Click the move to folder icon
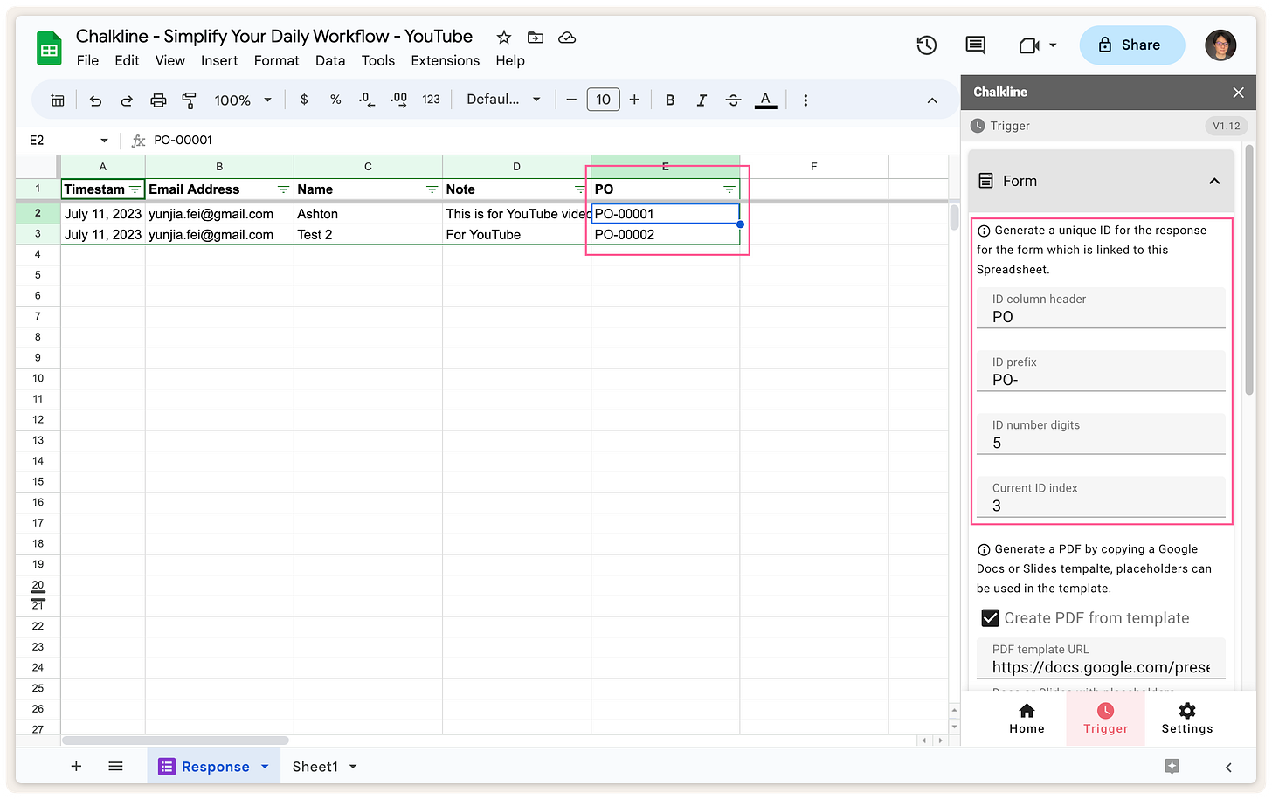 point(536,38)
